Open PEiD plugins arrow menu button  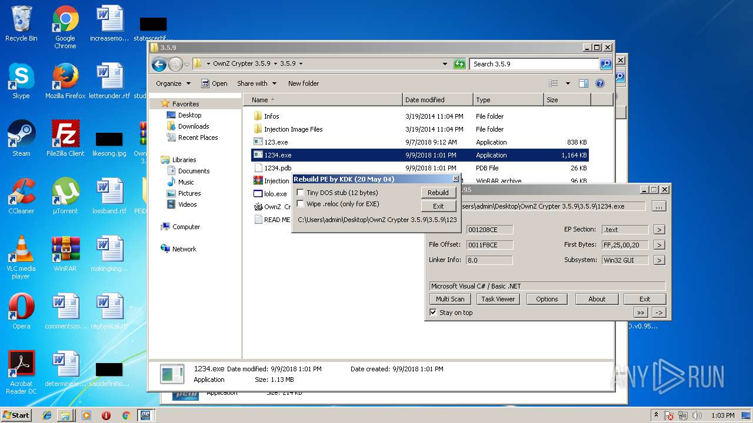(x=659, y=313)
